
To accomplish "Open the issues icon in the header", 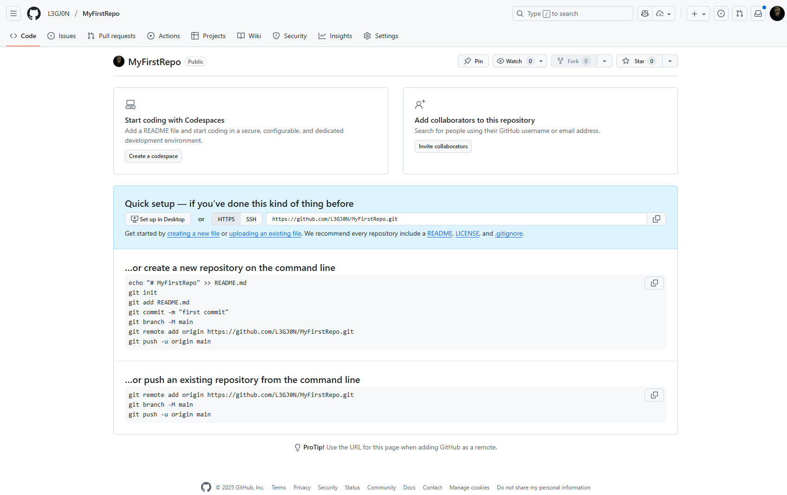I will (x=721, y=13).
